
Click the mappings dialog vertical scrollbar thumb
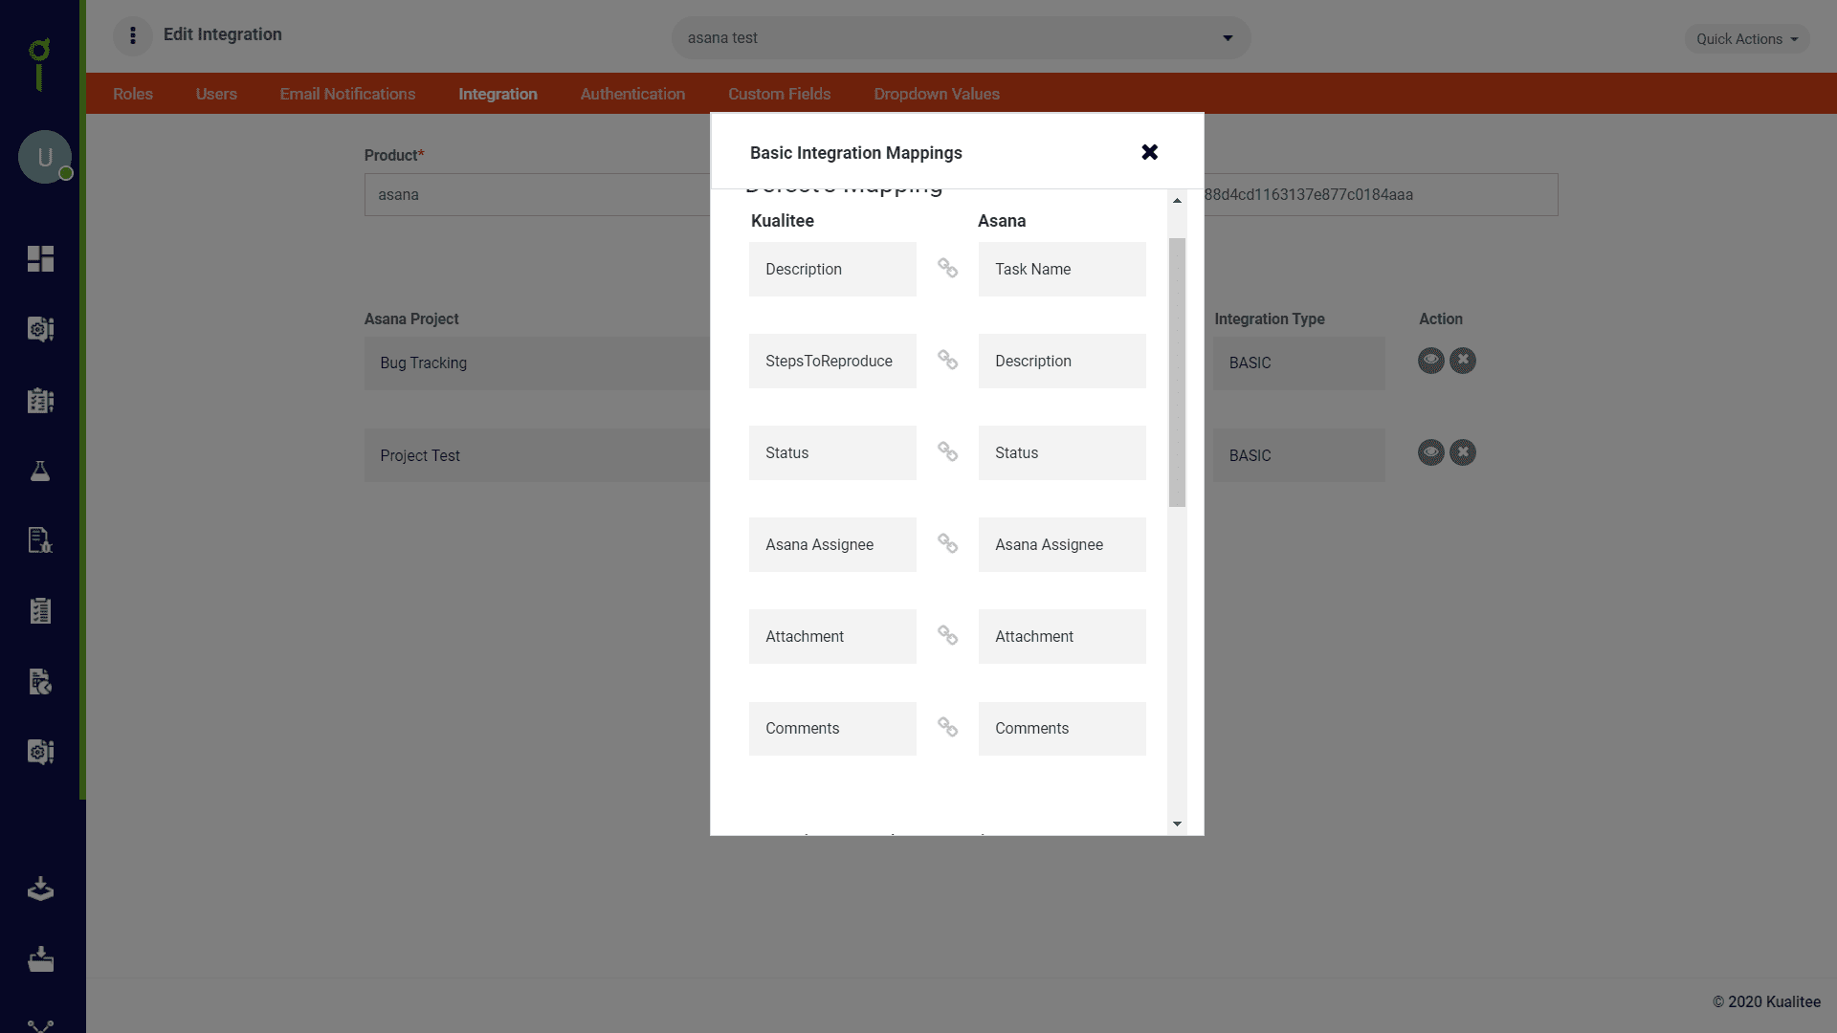[1177, 372]
